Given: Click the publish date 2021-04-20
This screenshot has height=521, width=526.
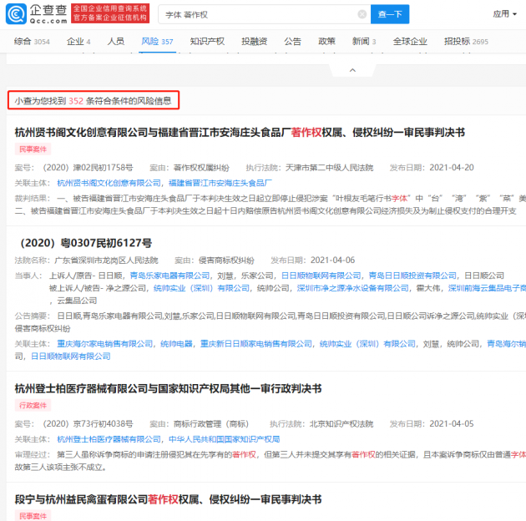Looking at the screenshot, I should [452, 168].
